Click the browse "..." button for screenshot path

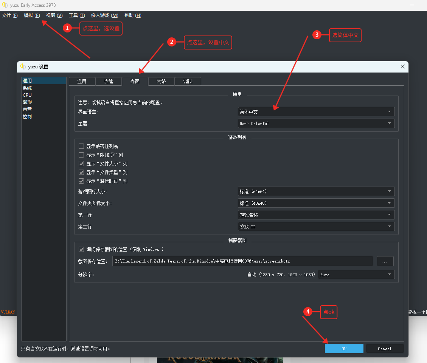tap(385, 261)
